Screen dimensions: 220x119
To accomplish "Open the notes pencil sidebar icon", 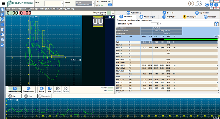I will [2, 29].
